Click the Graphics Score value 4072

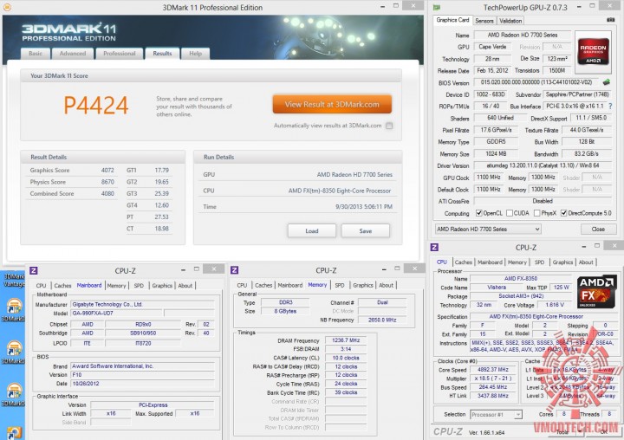pyautogui.click(x=107, y=171)
